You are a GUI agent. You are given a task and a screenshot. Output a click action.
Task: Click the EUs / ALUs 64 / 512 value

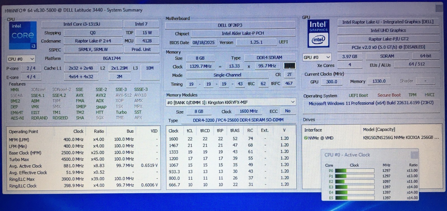[x=417, y=64]
